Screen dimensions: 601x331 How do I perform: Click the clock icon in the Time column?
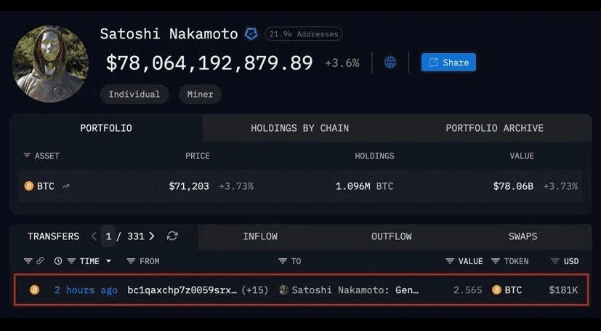(x=58, y=261)
